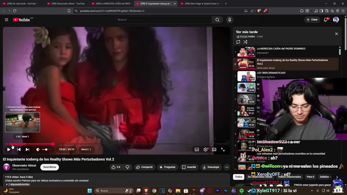
Task: Open Brave Rewards triangle icon
Action: [x=265, y=11]
